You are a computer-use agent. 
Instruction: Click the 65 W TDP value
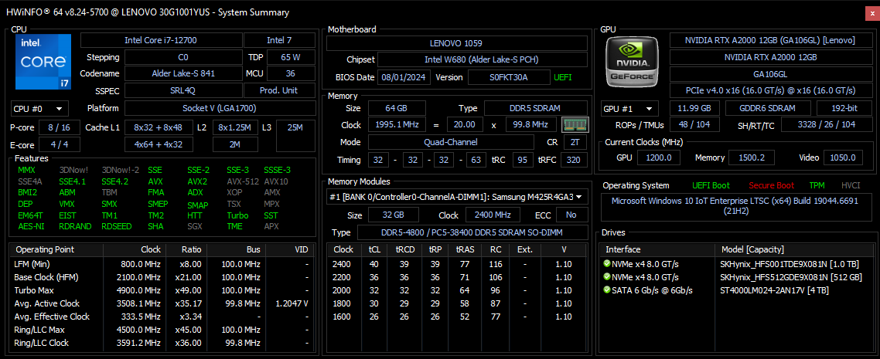click(x=291, y=57)
